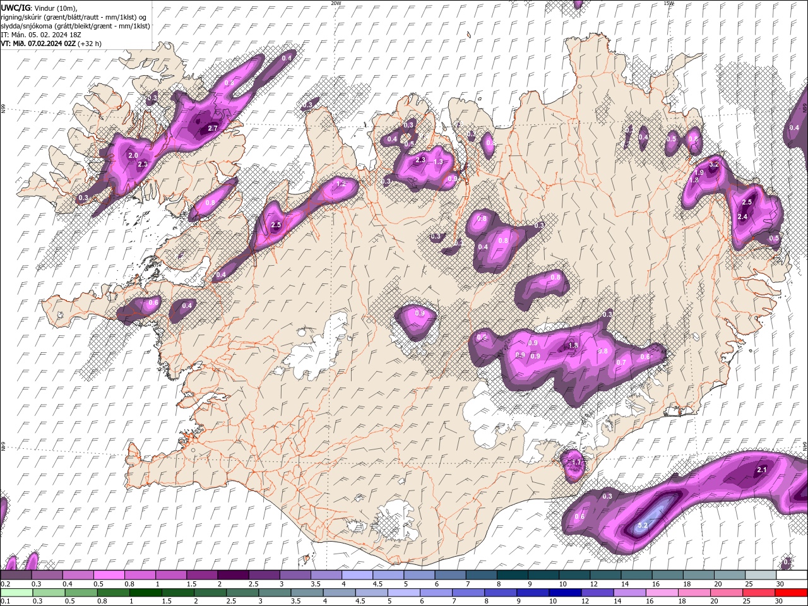This screenshot has width=808, height=606.
Task: Click the 20W longitude label
Action: pos(336,3)
